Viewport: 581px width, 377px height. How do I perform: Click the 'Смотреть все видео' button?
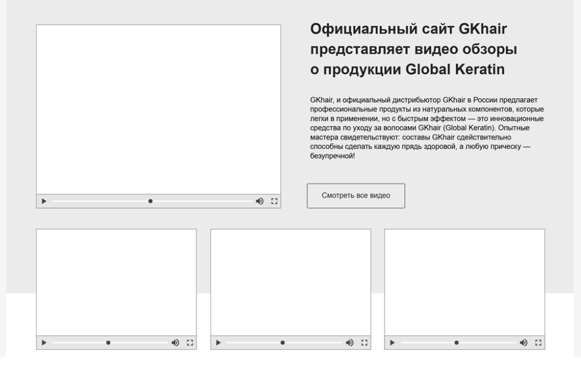(356, 195)
